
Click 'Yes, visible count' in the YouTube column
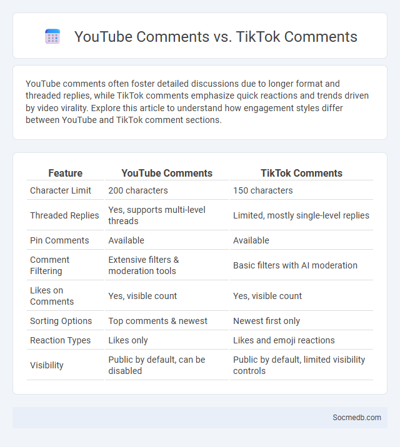(142, 296)
